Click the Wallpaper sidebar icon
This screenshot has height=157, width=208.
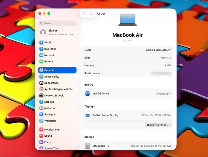[x=41, y=121]
